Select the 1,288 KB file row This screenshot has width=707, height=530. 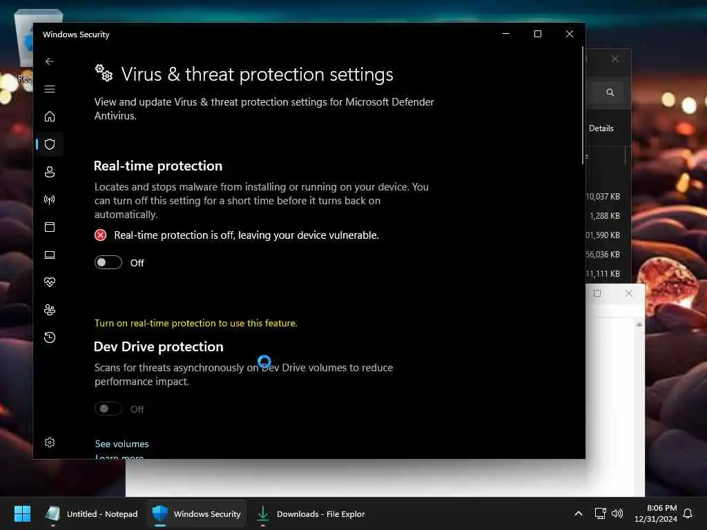click(x=606, y=216)
